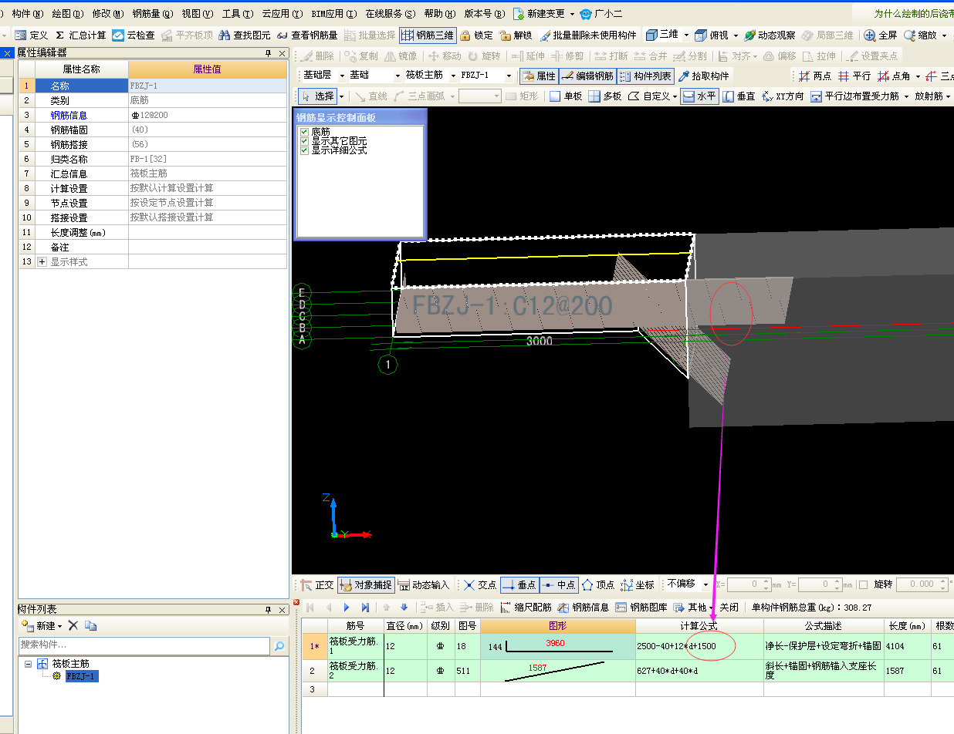Toggle 构件列表 component list button
This screenshot has width=954, height=734.
coord(645,76)
